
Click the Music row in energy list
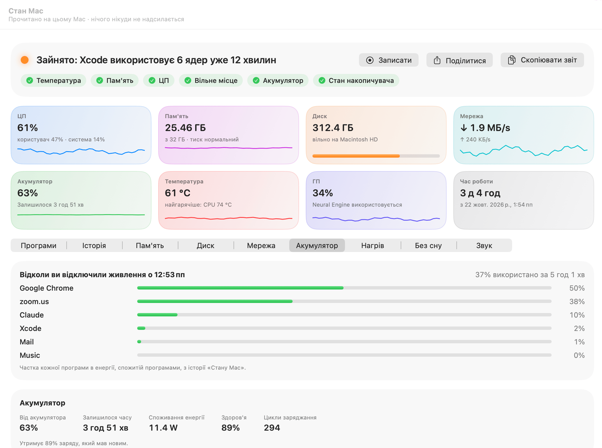point(302,355)
